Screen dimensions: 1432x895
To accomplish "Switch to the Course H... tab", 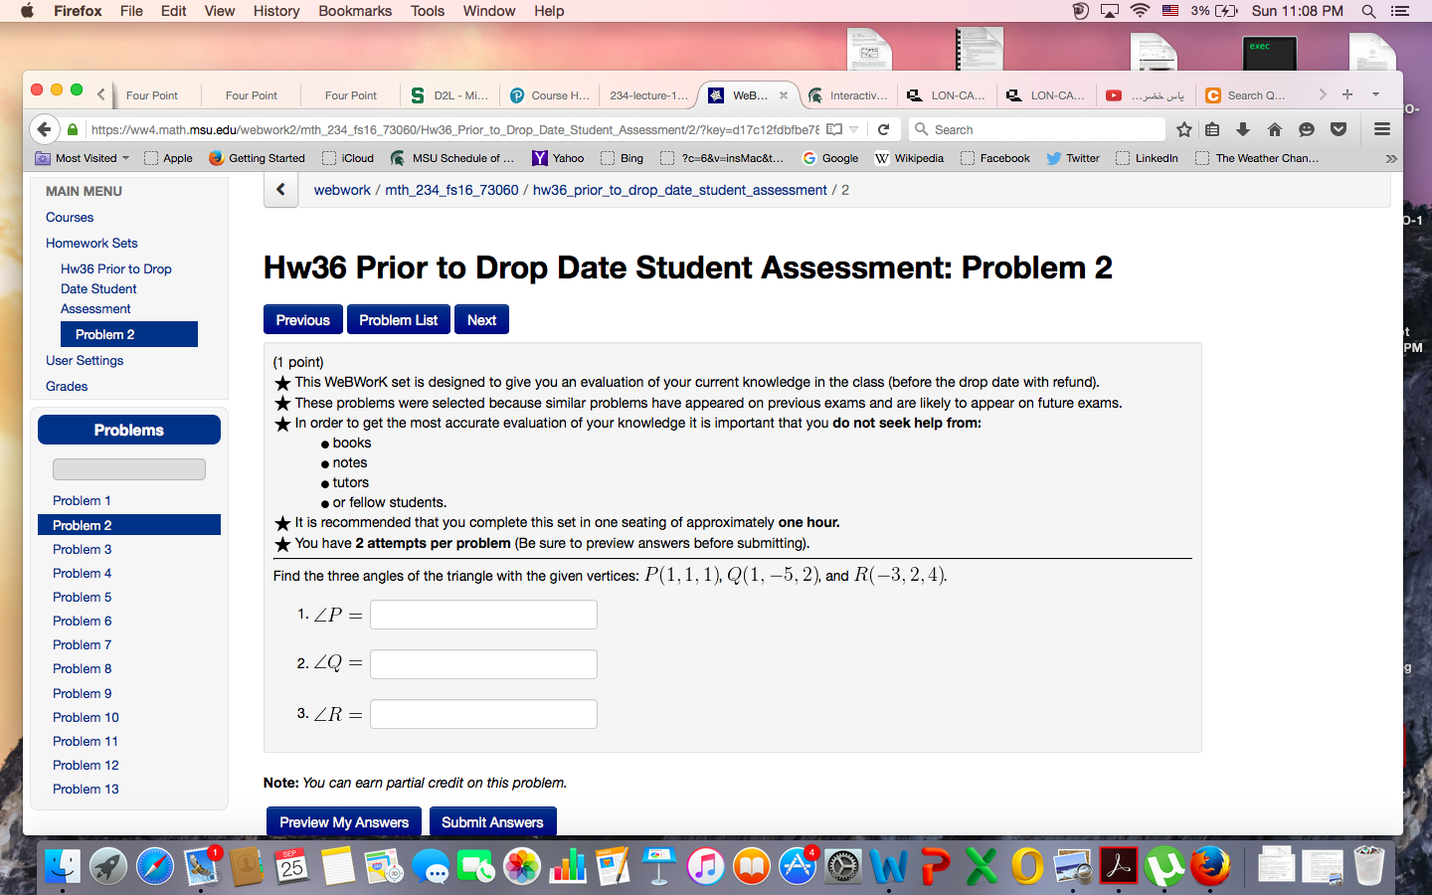I will click(x=550, y=95).
